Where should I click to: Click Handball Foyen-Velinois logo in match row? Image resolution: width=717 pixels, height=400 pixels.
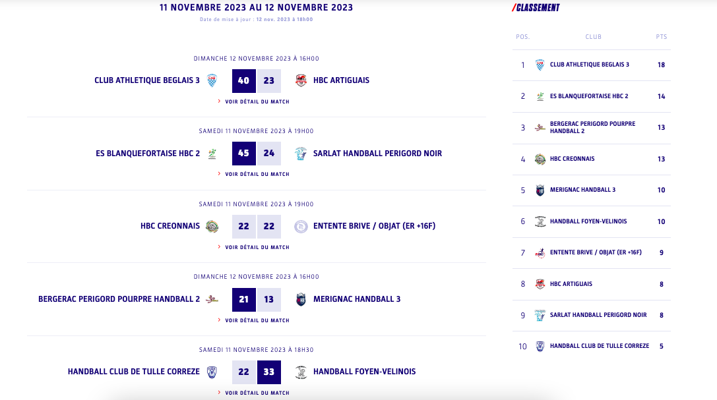click(301, 372)
